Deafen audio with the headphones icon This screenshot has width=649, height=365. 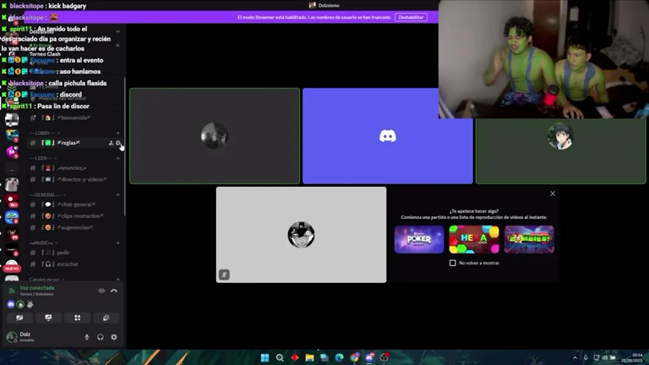click(x=100, y=337)
